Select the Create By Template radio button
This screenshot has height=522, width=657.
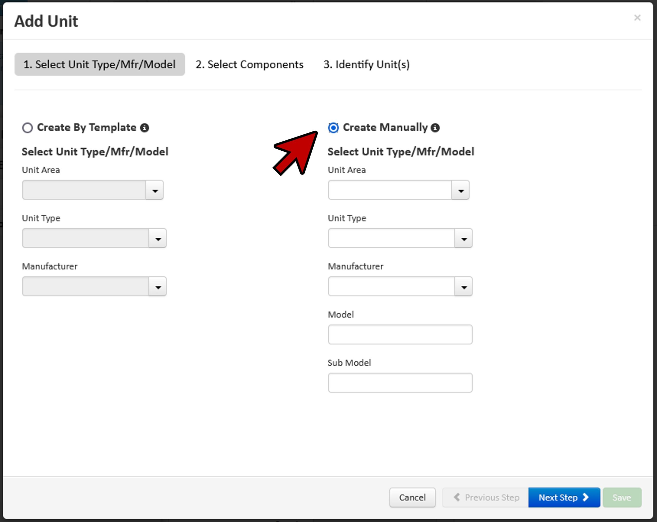pyautogui.click(x=27, y=128)
